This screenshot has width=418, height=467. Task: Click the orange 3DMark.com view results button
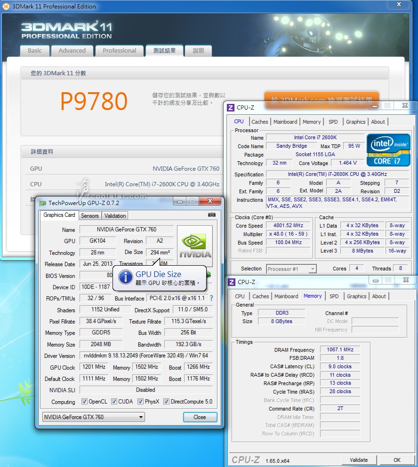click(x=322, y=99)
